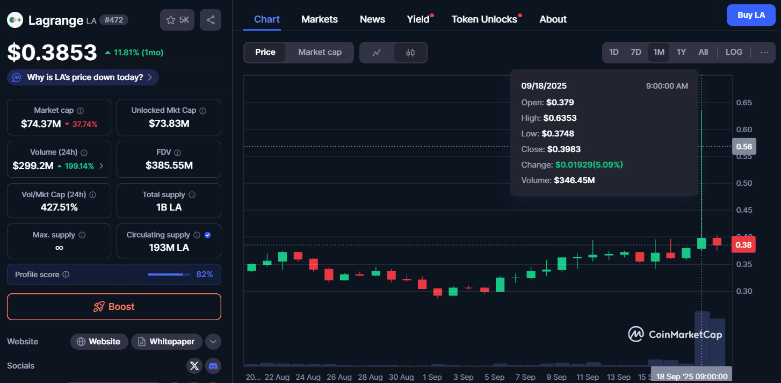Viewport: 781px width, 383px height.
Task: Add Lagrange to watchlist via star button
Action: click(x=177, y=20)
